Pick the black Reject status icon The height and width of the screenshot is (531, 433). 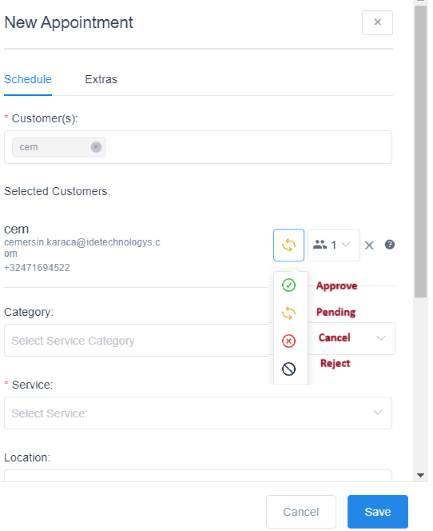click(288, 369)
